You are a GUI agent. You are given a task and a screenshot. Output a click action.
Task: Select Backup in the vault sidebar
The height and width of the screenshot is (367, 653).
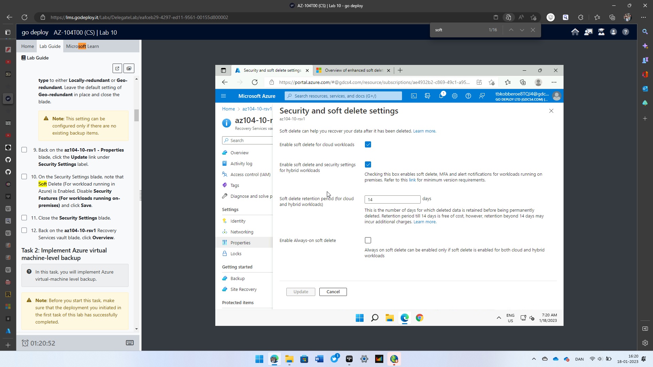[237, 278]
